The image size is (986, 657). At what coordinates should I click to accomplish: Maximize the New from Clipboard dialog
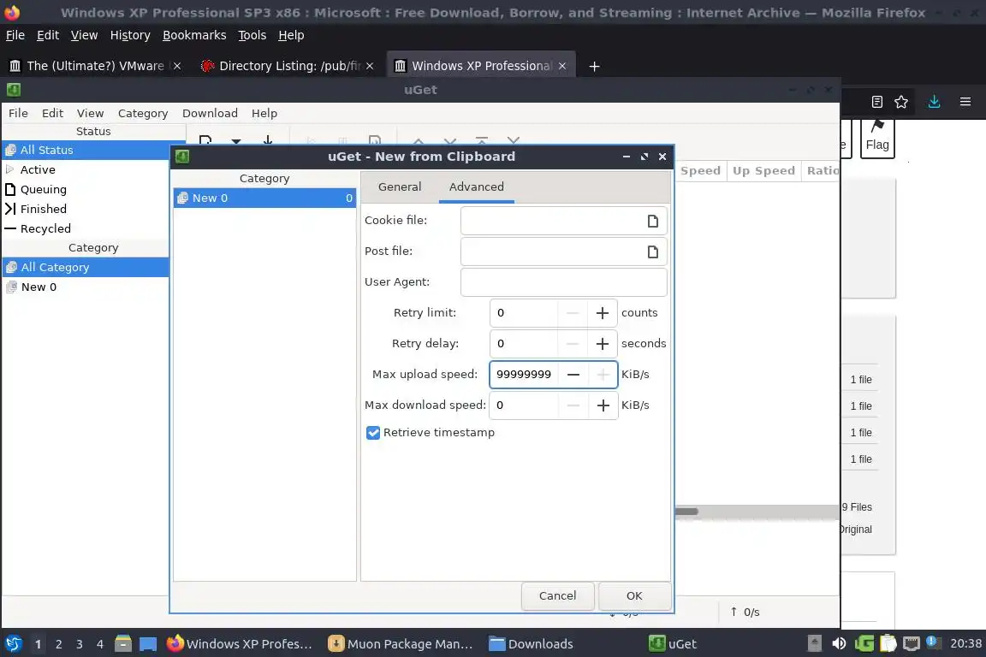tap(644, 157)
